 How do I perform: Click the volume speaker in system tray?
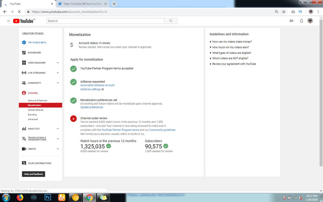[x=300, y=198]
